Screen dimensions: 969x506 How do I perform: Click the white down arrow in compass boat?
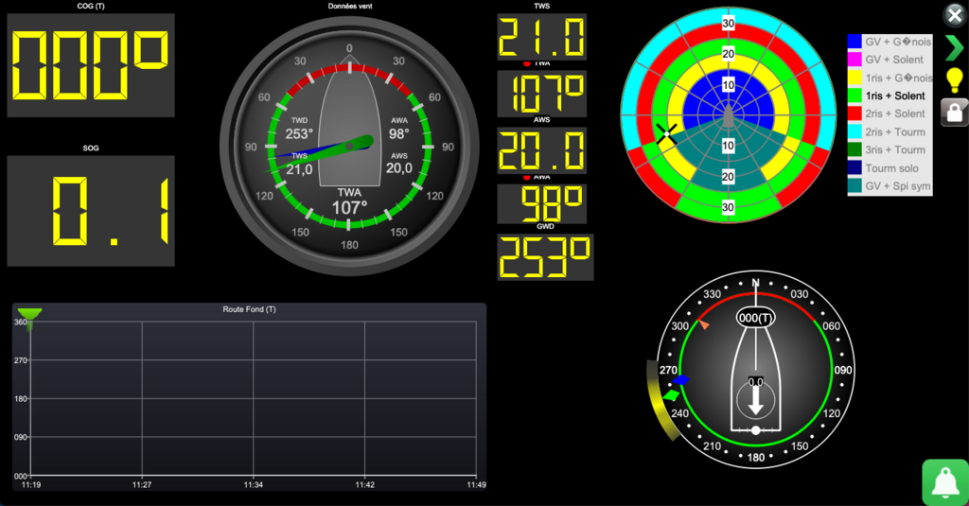(755, 401)
